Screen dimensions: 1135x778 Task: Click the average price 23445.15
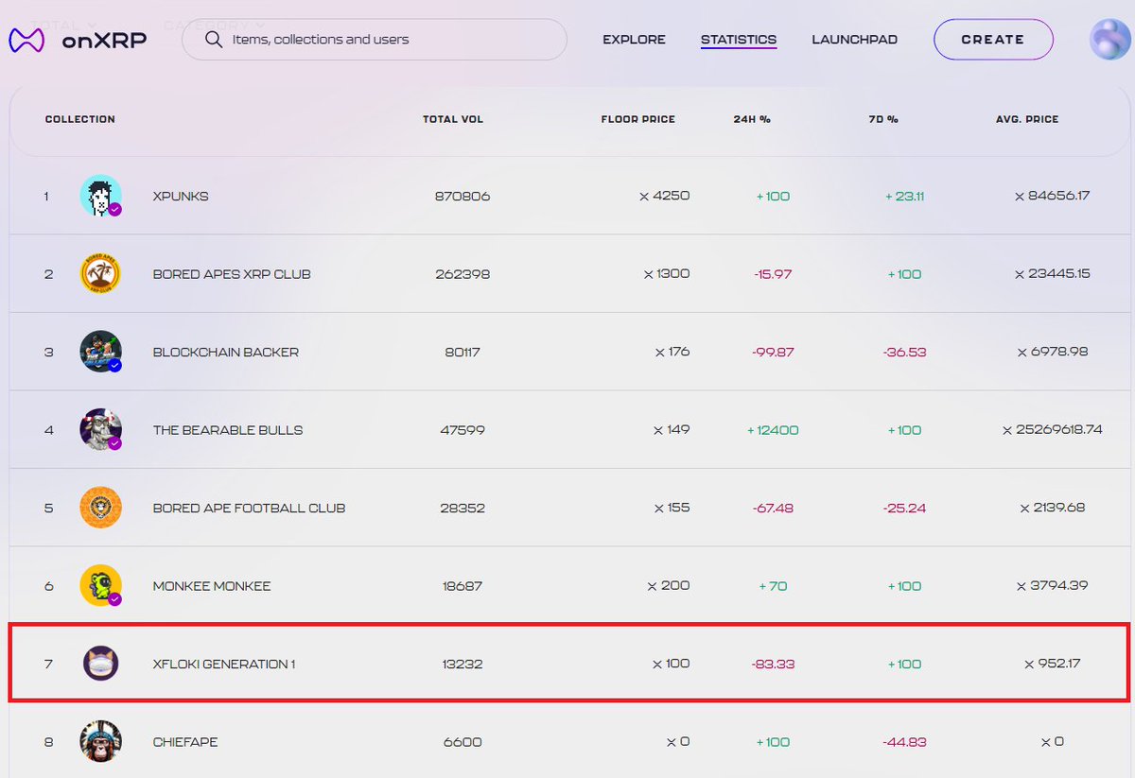[x=1053, y=274]
